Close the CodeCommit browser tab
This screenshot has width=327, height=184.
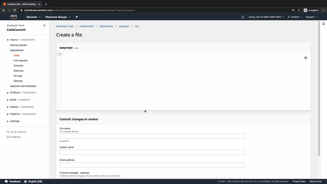(39, 4)
